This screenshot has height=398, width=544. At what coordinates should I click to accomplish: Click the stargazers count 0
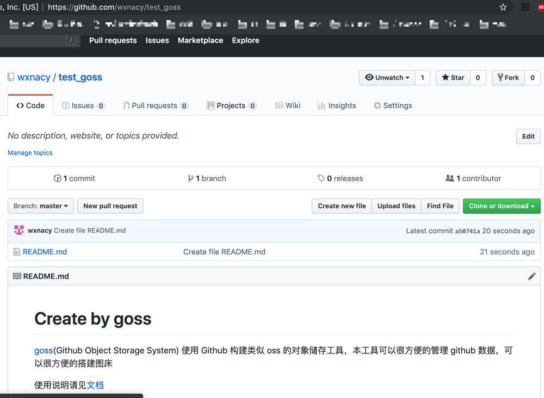tap(478, 78)
